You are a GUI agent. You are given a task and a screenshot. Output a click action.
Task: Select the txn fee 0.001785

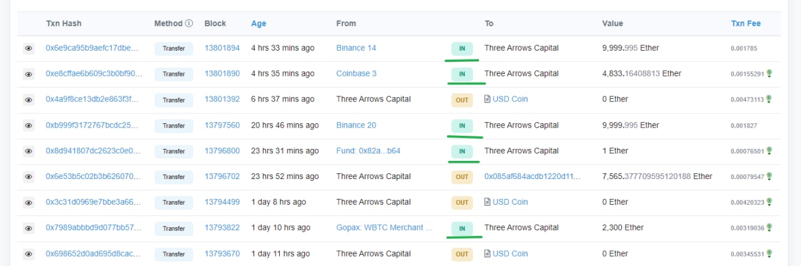(x=744, y=48)
